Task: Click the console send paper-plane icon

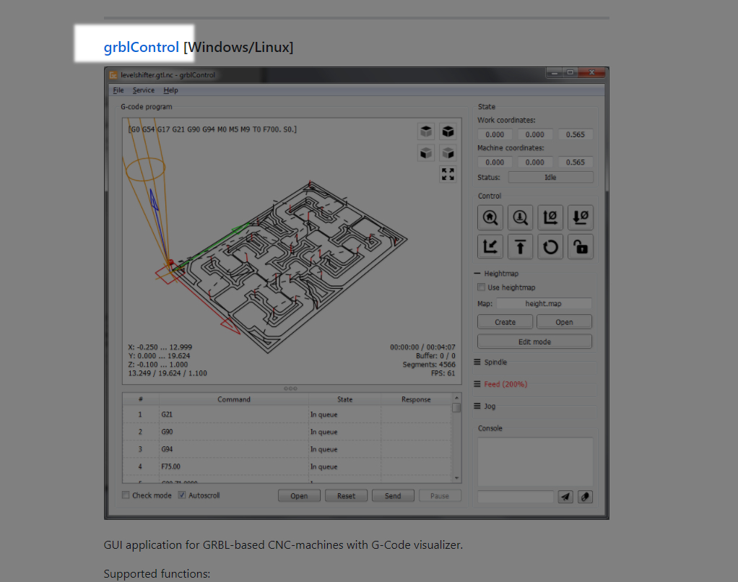Action: click(565, 496)
